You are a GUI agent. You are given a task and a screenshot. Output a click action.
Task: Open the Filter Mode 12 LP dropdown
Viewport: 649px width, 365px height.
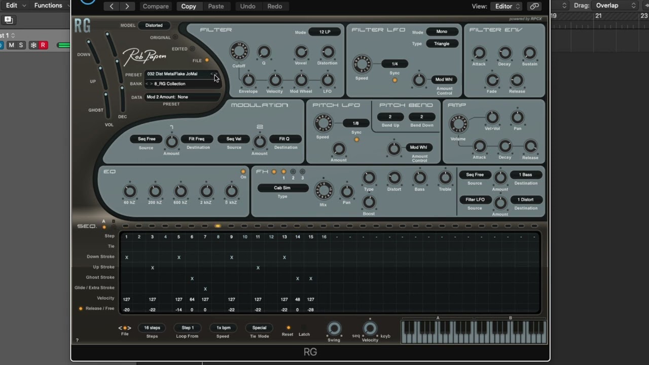point(325,32)
